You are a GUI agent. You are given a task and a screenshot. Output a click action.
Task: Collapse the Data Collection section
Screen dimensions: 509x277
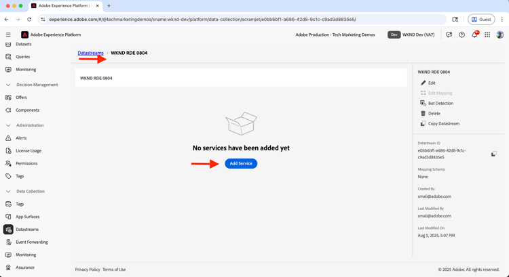8,192
